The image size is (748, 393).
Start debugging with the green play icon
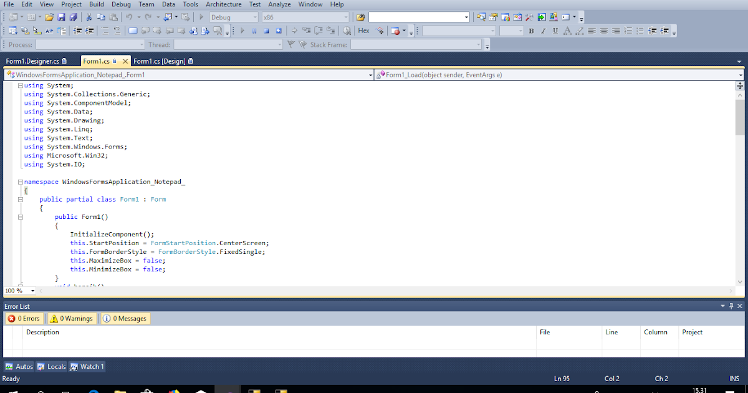pyautogui.click(x=241, y=31)
